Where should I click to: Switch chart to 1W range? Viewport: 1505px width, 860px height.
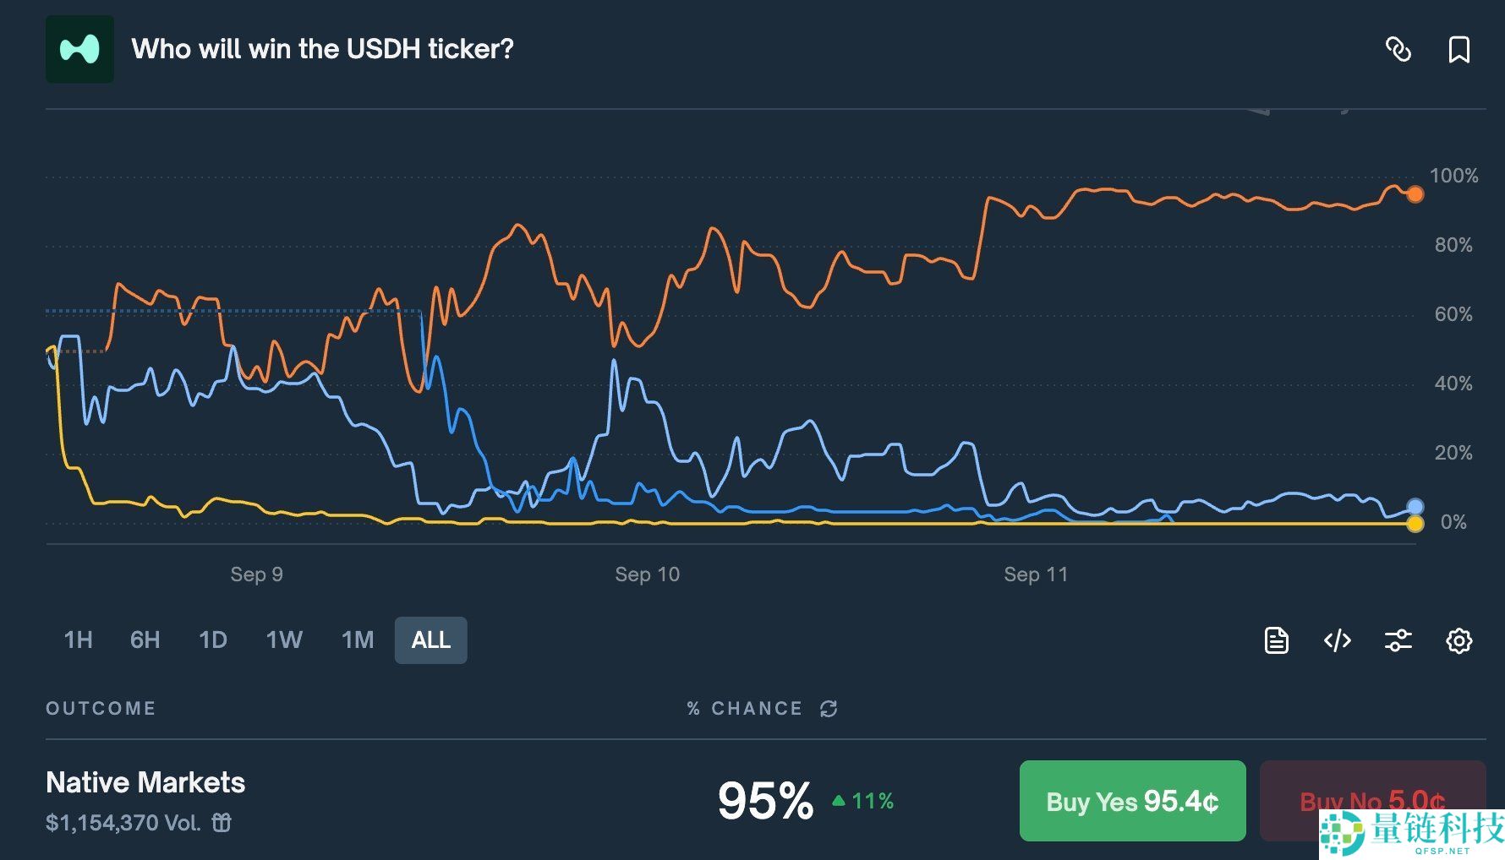click(x=284, y=640)
